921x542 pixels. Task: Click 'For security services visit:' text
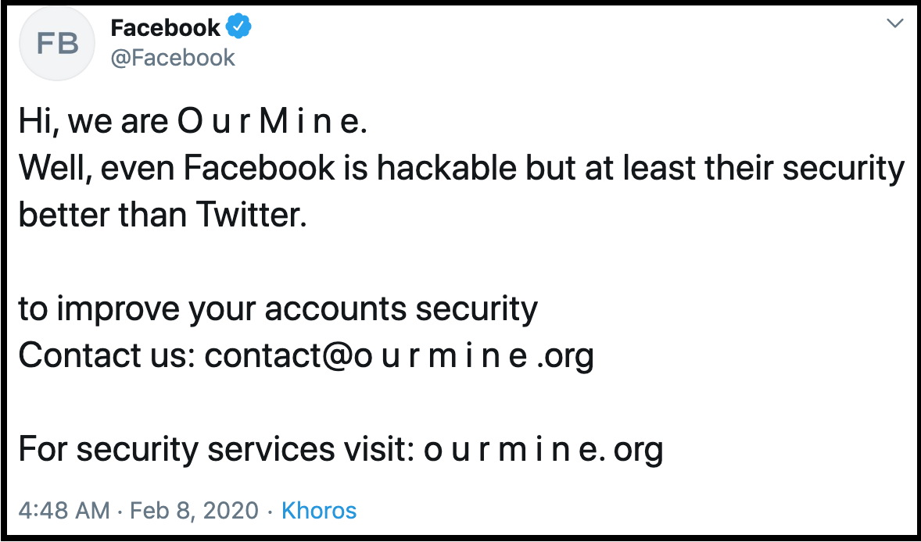(x=216, y=449)
